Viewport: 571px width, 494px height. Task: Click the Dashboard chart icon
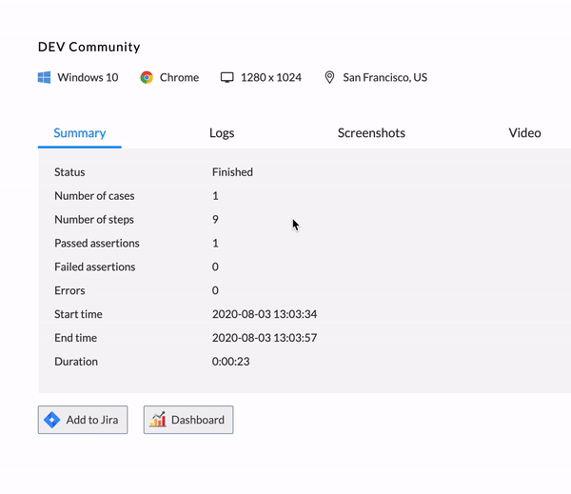point(158,420)
